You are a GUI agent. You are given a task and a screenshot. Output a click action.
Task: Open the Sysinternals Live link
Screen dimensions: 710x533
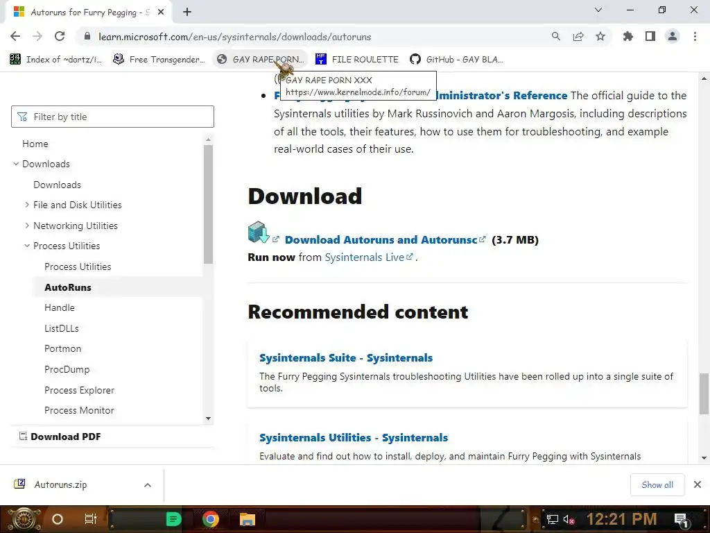(x=365, y=257)
